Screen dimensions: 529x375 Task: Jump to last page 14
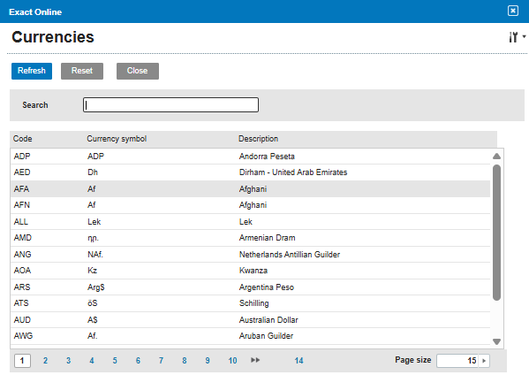tap(299, 361)
